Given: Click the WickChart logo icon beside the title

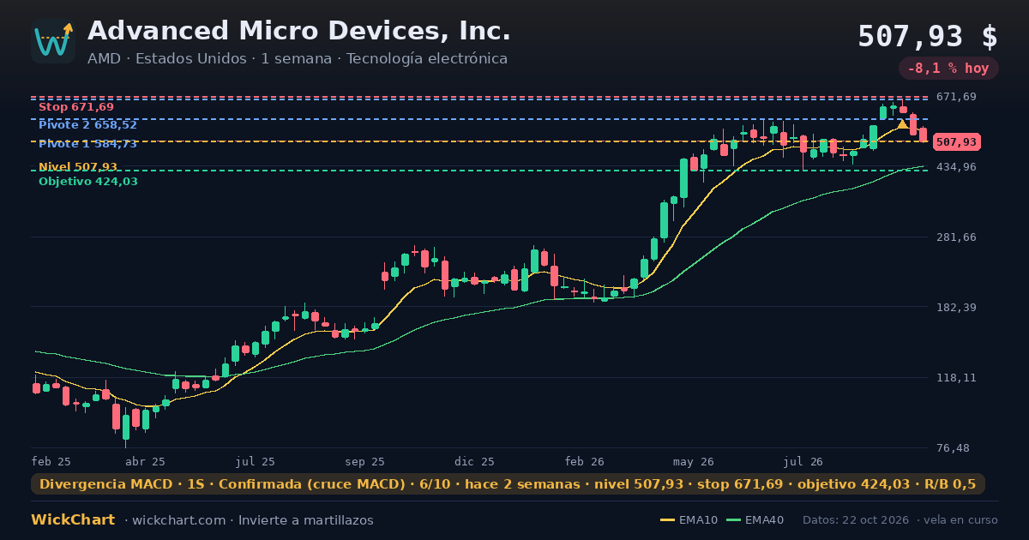Looking at the screenshot, I should click(53, 41).
